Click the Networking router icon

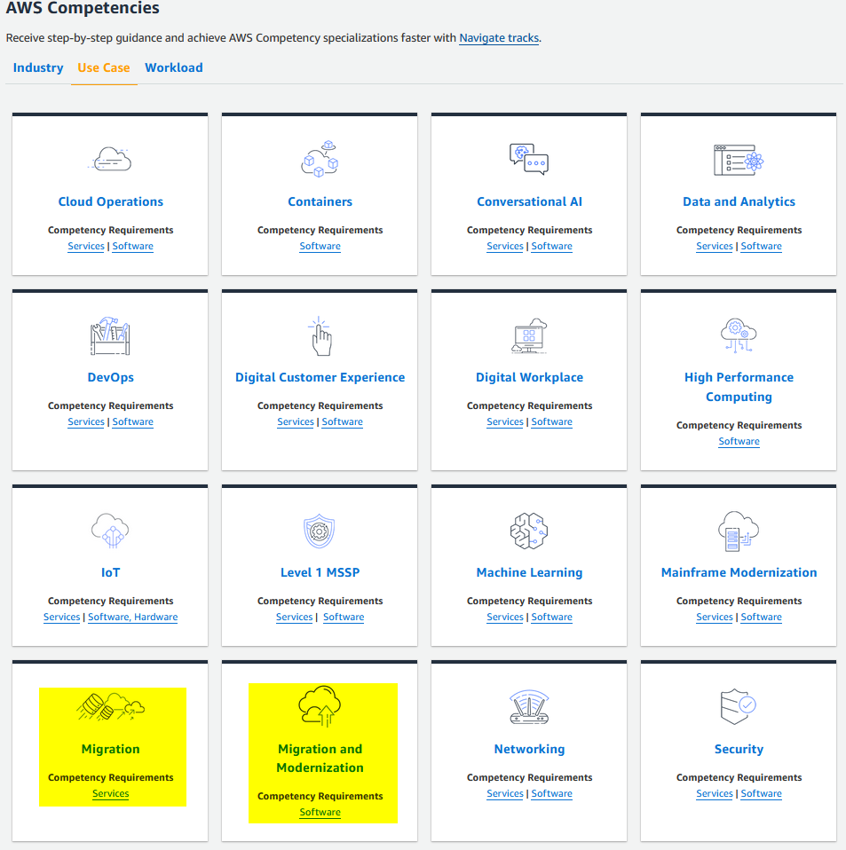pos(529,707)
